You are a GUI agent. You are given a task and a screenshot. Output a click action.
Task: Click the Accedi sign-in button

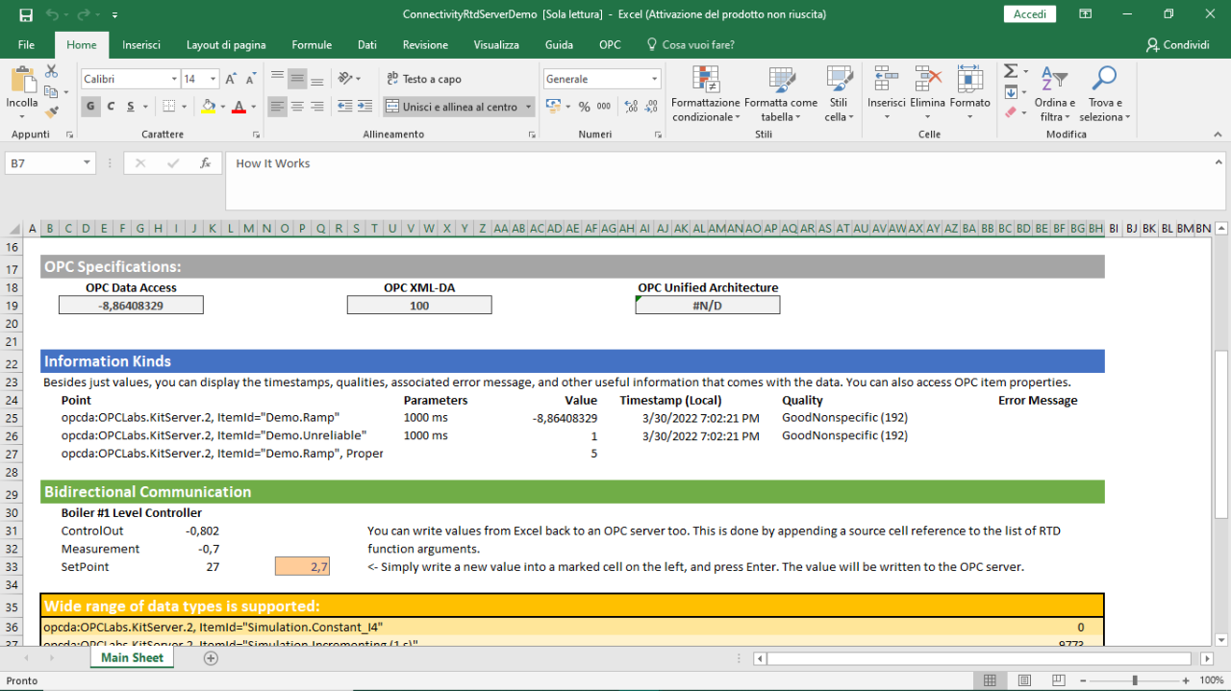point(1030,14)
